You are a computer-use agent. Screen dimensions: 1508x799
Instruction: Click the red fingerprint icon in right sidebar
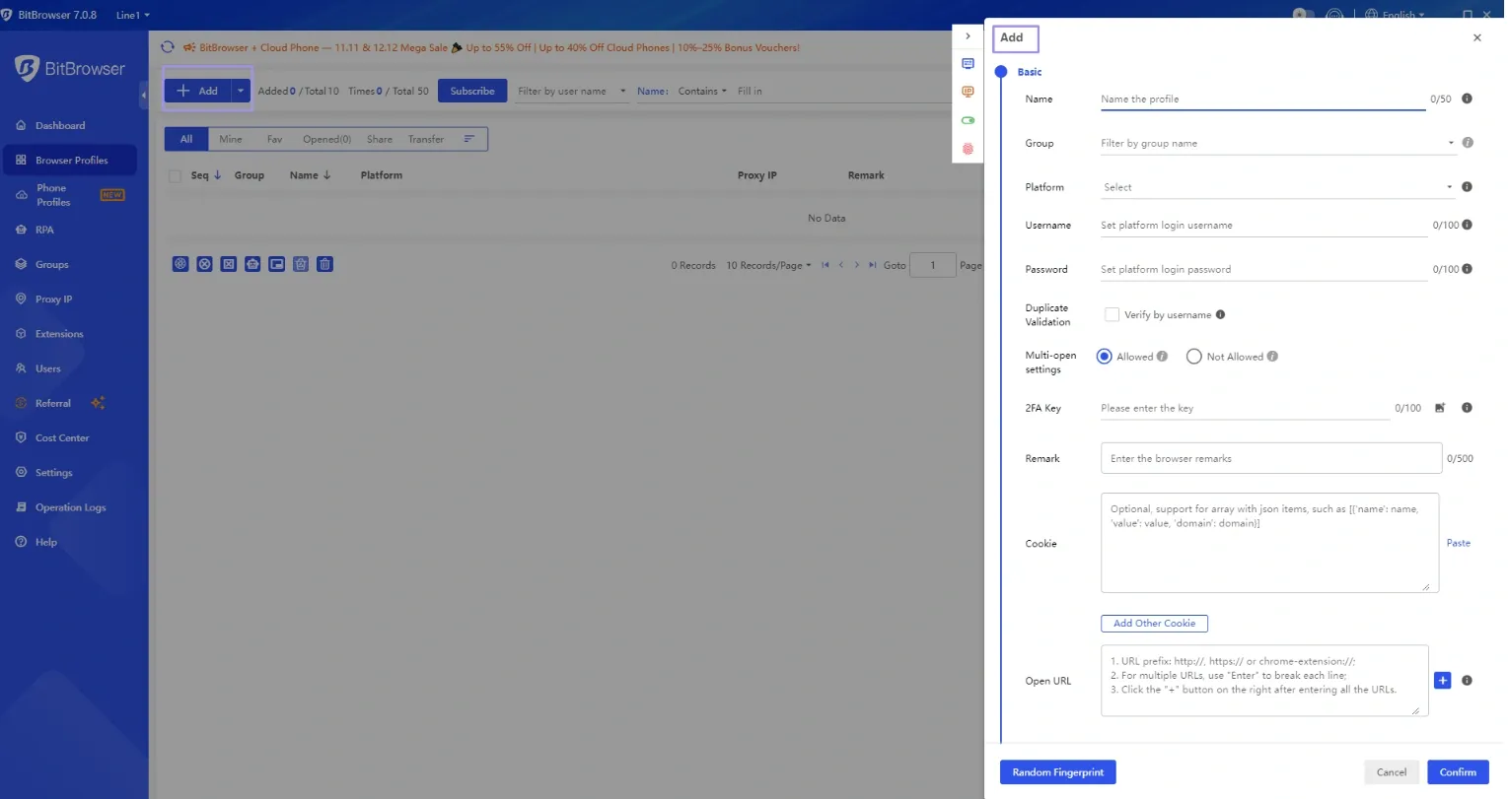pyautogui.click(x=968, y=148)
